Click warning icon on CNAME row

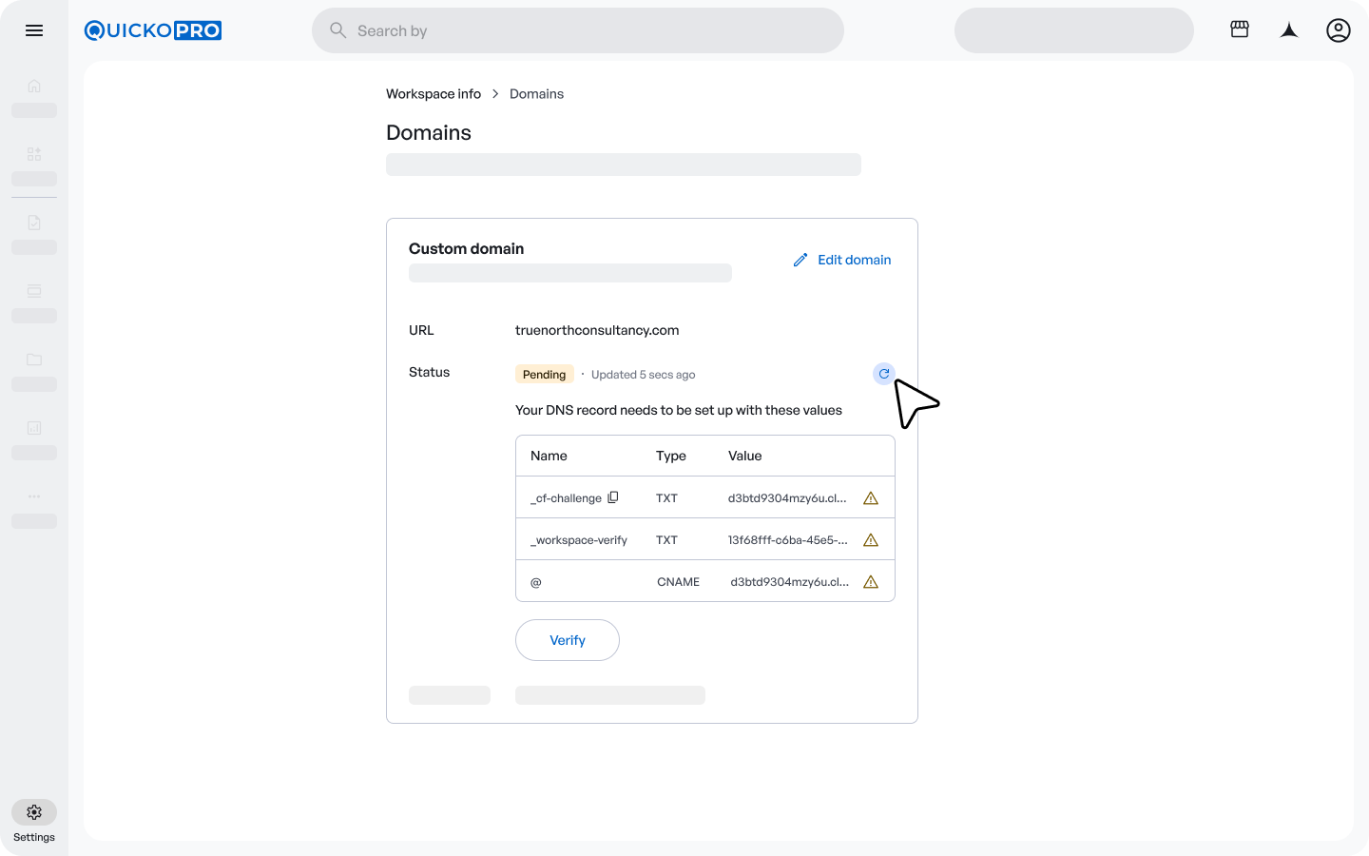[870, 582]
